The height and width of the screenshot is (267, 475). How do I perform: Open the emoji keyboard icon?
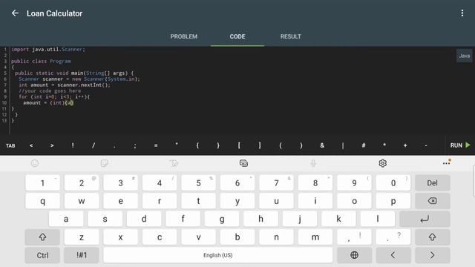[35, 163]
